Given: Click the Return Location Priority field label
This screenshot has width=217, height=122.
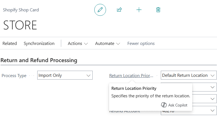Looking at the screenshot, I should (131, 75).
